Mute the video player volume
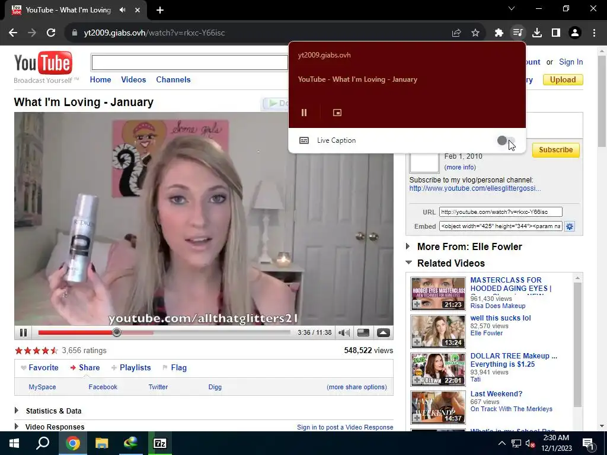 pos(344,333)
